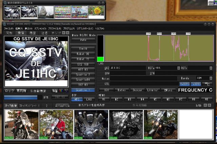Click the color bars icon under the preview

click(x=60, y=91)
